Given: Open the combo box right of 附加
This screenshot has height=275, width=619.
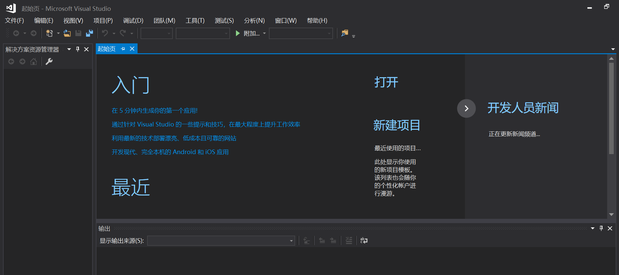Looking at the screenshot, I should point(301,33).
